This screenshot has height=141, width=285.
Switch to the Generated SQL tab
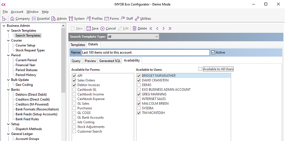[x=110, y=61]
